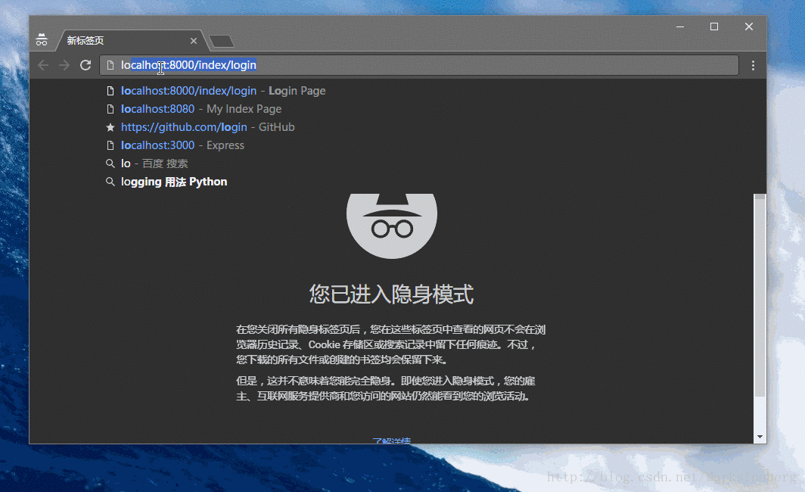Maximize the Chrome window
Image resolution: width=805 pixels, height=492 pixels.
tap(714, 26)
